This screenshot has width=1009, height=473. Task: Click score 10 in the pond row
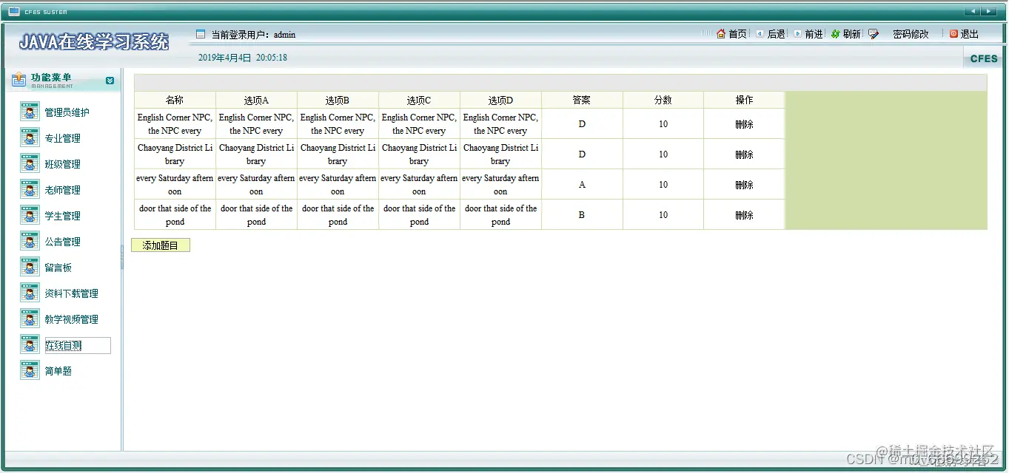click(663, 215)
